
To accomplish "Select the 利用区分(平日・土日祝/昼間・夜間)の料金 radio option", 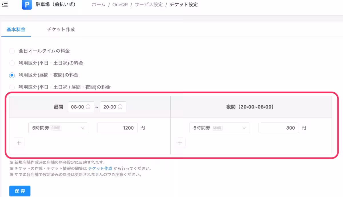I will pyautogui.click(x=12, y=87).
